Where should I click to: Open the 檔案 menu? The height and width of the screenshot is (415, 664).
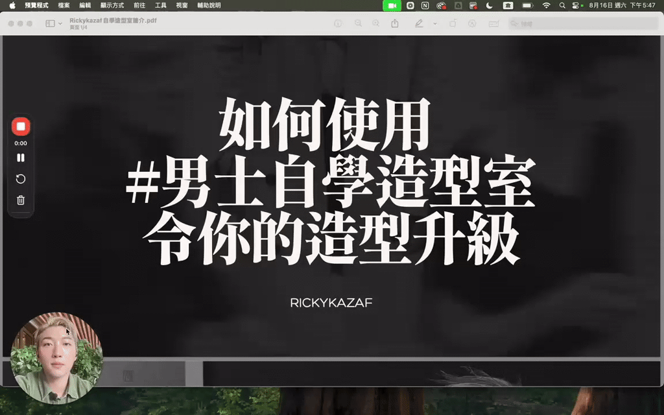click(64, 5)
